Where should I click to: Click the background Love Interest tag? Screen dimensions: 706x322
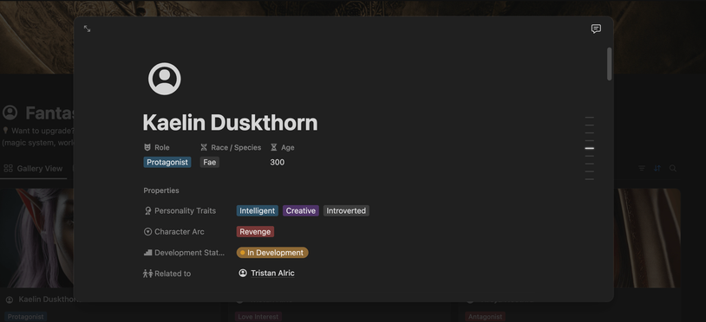pos(258,317)
